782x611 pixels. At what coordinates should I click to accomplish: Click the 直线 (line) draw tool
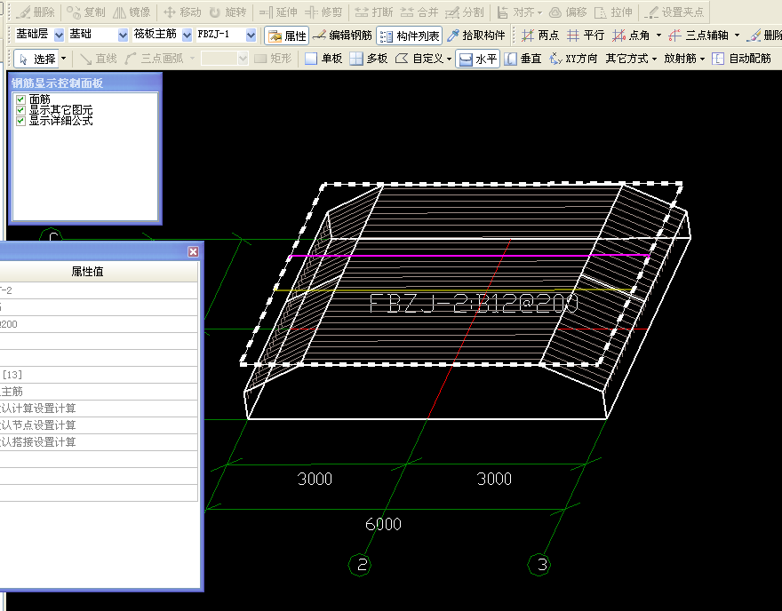click(x=99, y=59)
